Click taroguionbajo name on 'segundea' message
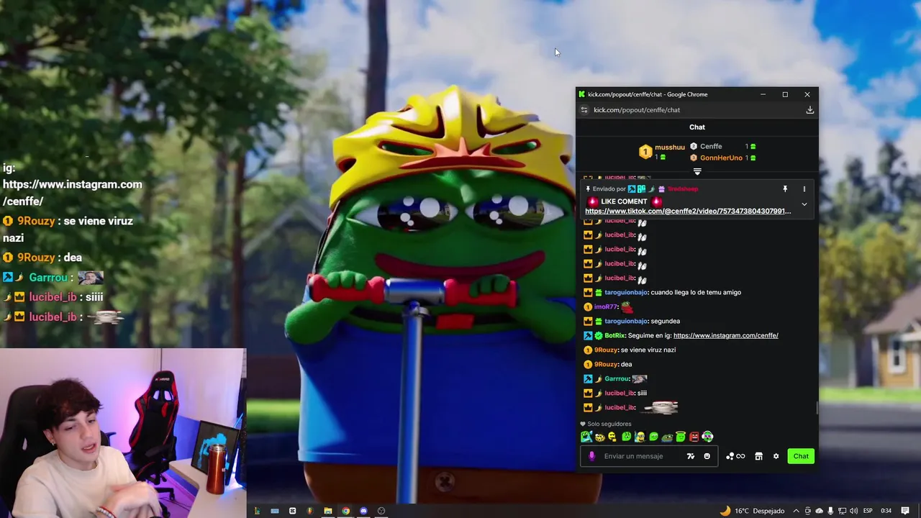 click(x=626, y=321)
